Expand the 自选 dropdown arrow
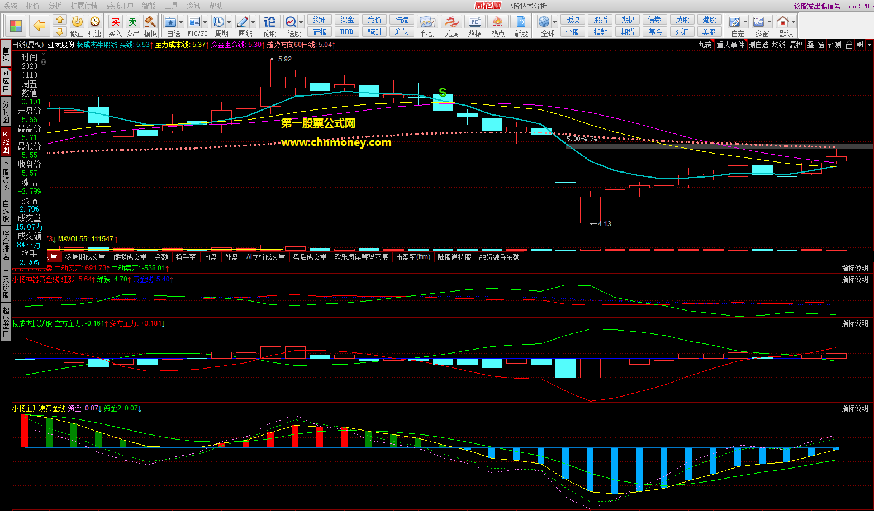The image size is (874, 511). (x=182, y=22)
